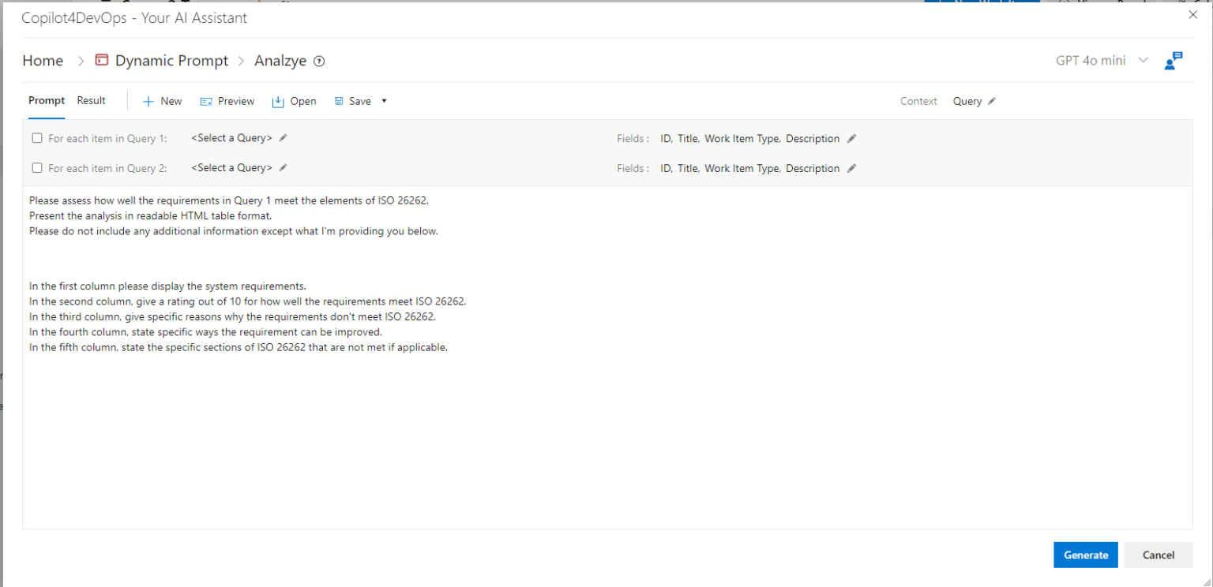
Task: Select the Prompt tab
Action: click(47, 100)
